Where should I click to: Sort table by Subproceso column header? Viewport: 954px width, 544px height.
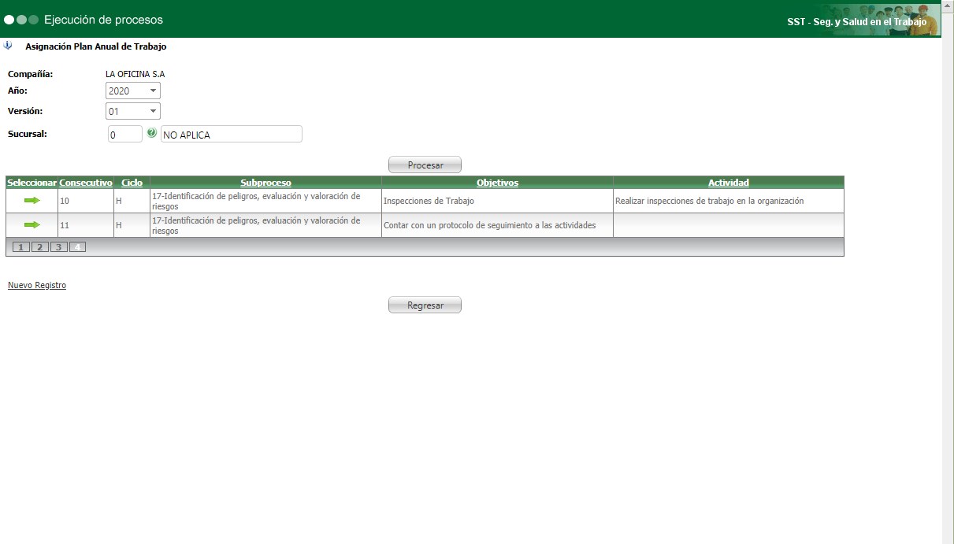pos(265,183)
